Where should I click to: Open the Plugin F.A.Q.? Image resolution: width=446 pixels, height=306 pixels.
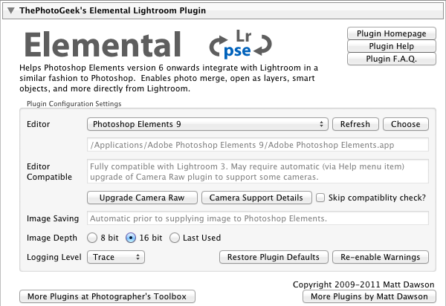(x=391, y=59)
